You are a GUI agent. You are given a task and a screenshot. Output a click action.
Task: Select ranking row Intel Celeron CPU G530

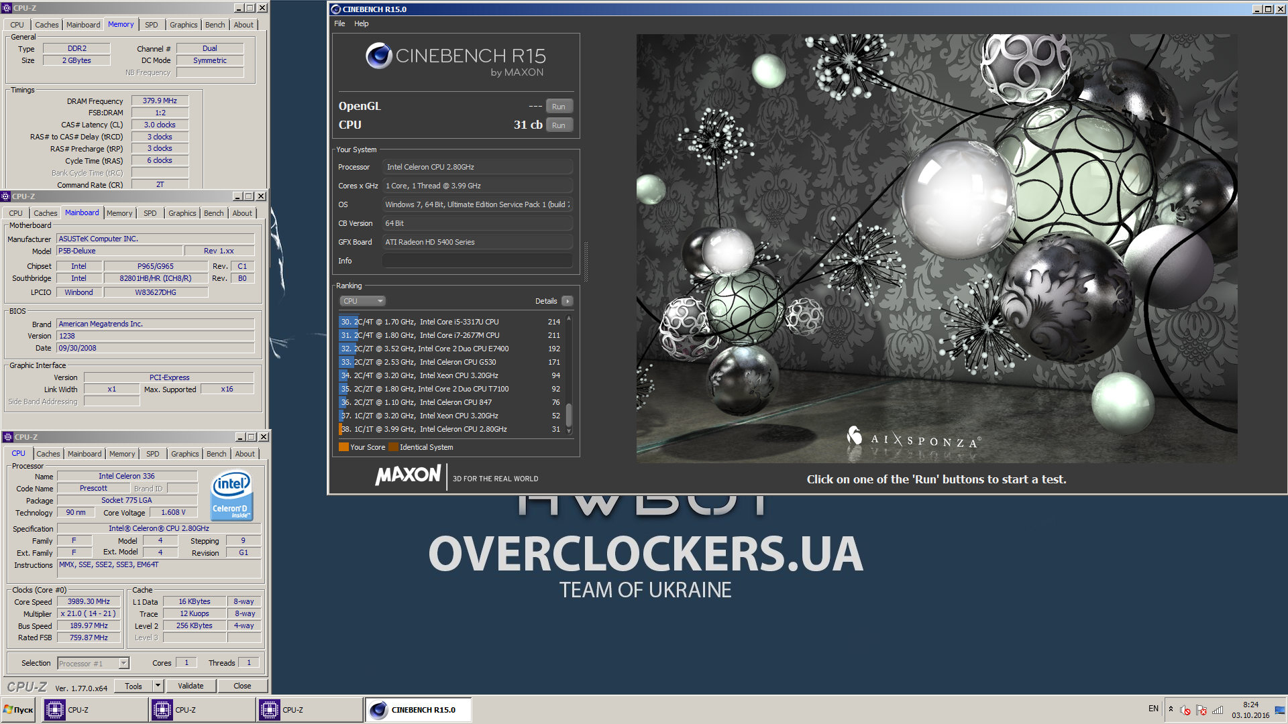pyautogui.click(x=450, y=362)
